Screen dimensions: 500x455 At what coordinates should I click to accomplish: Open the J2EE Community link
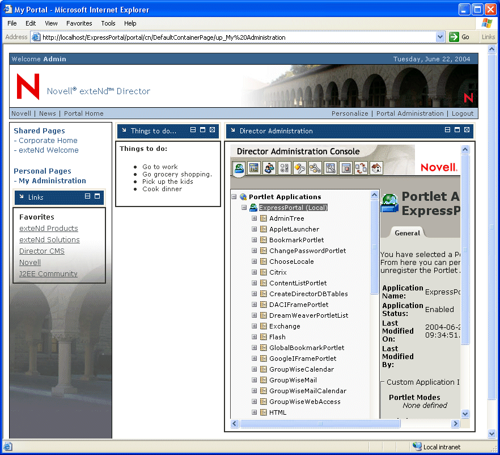click(48, 274)
